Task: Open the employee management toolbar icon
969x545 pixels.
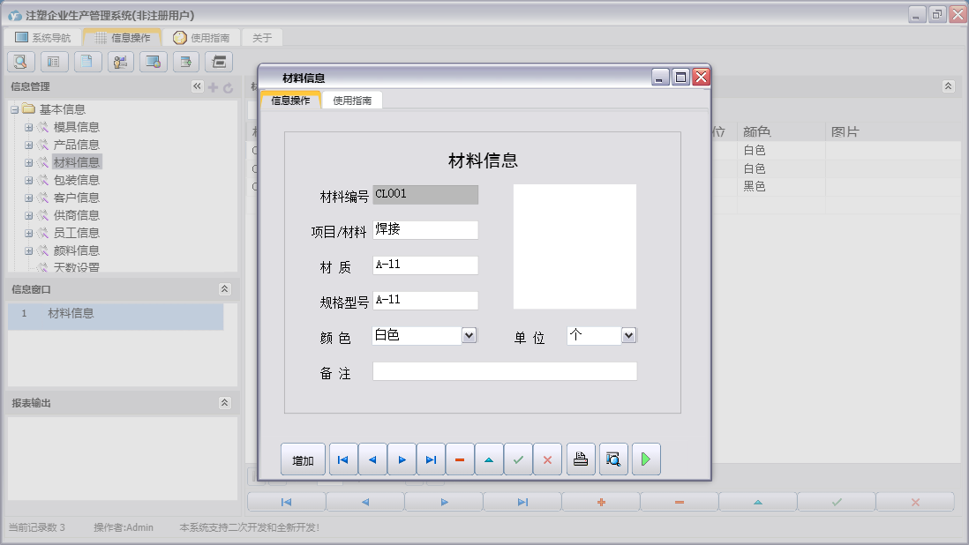Action: coord(120,62)
